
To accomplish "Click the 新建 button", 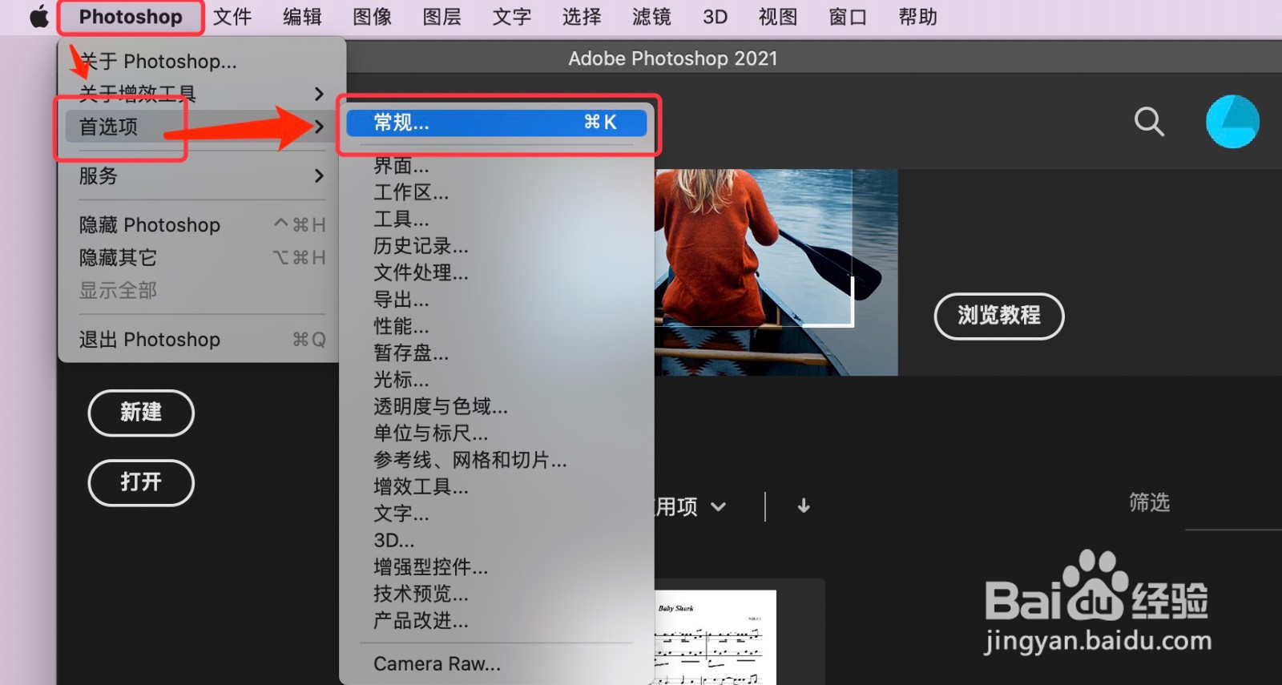I will pos(141,413).
